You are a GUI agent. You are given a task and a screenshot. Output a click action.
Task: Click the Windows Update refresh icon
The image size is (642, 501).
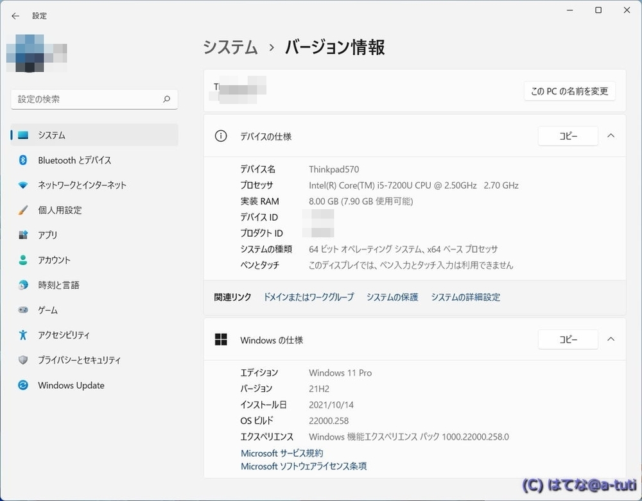point(23,386)
